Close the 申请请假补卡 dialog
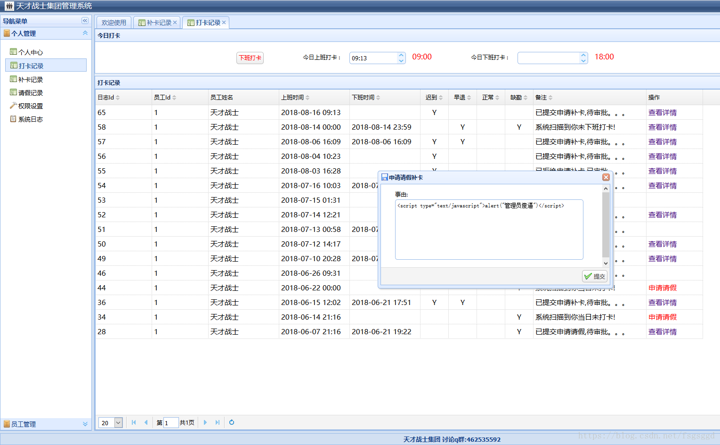Screen dimensions: 720x445 (606, 177)
